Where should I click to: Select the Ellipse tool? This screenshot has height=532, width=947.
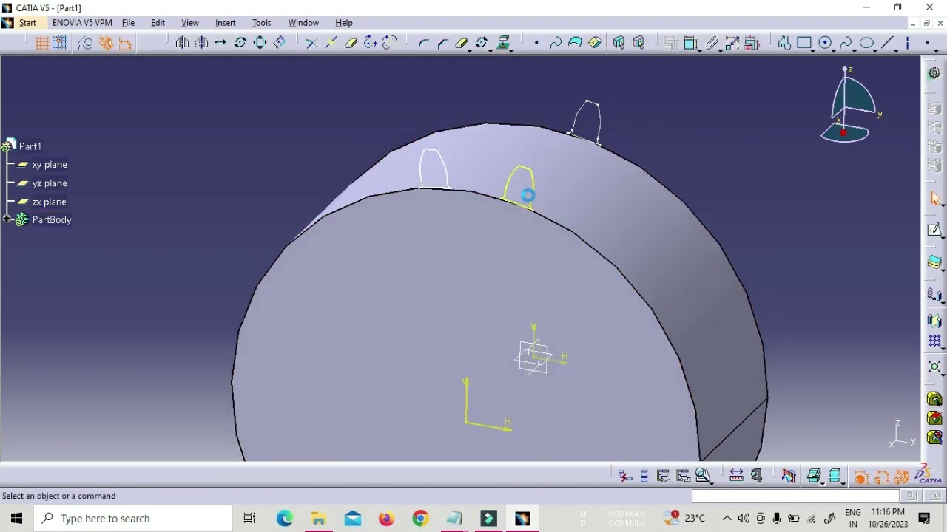866,43
